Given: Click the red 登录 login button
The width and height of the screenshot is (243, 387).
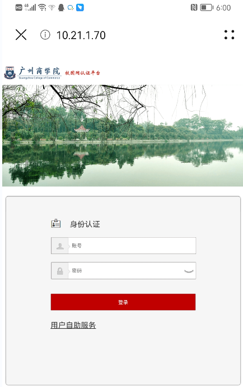Looking at the screenshot, I should pos(123,302).
